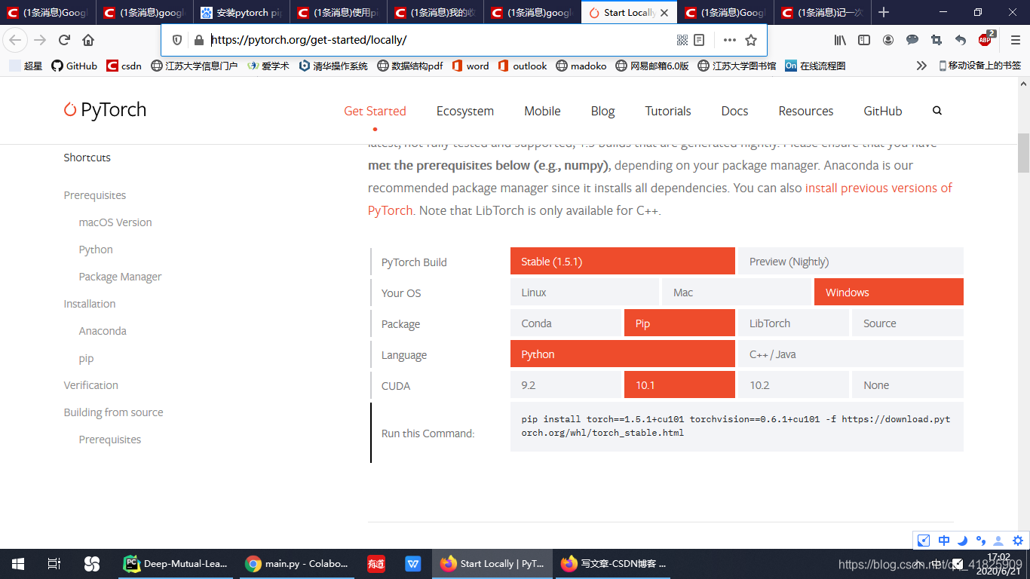Click the padlock connection info icon
Screen dimensions: 1030x579
tap(199, 40)
